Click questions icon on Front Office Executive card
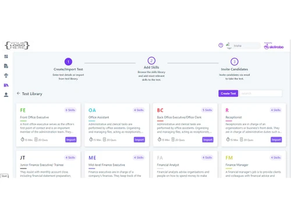This screenshot has height=218, width=291. 36,140
